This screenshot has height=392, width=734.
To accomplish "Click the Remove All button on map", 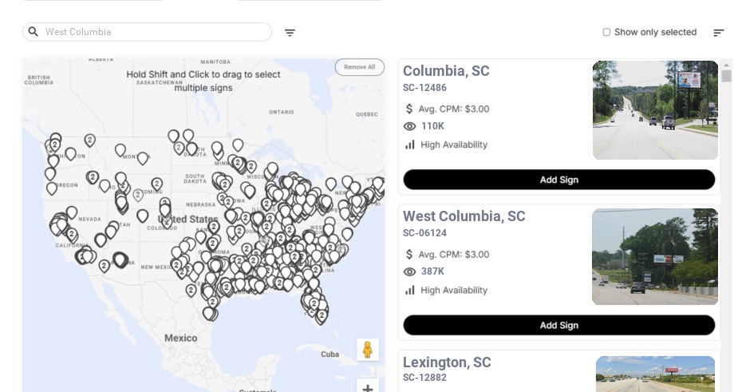I will pos(359,67).
